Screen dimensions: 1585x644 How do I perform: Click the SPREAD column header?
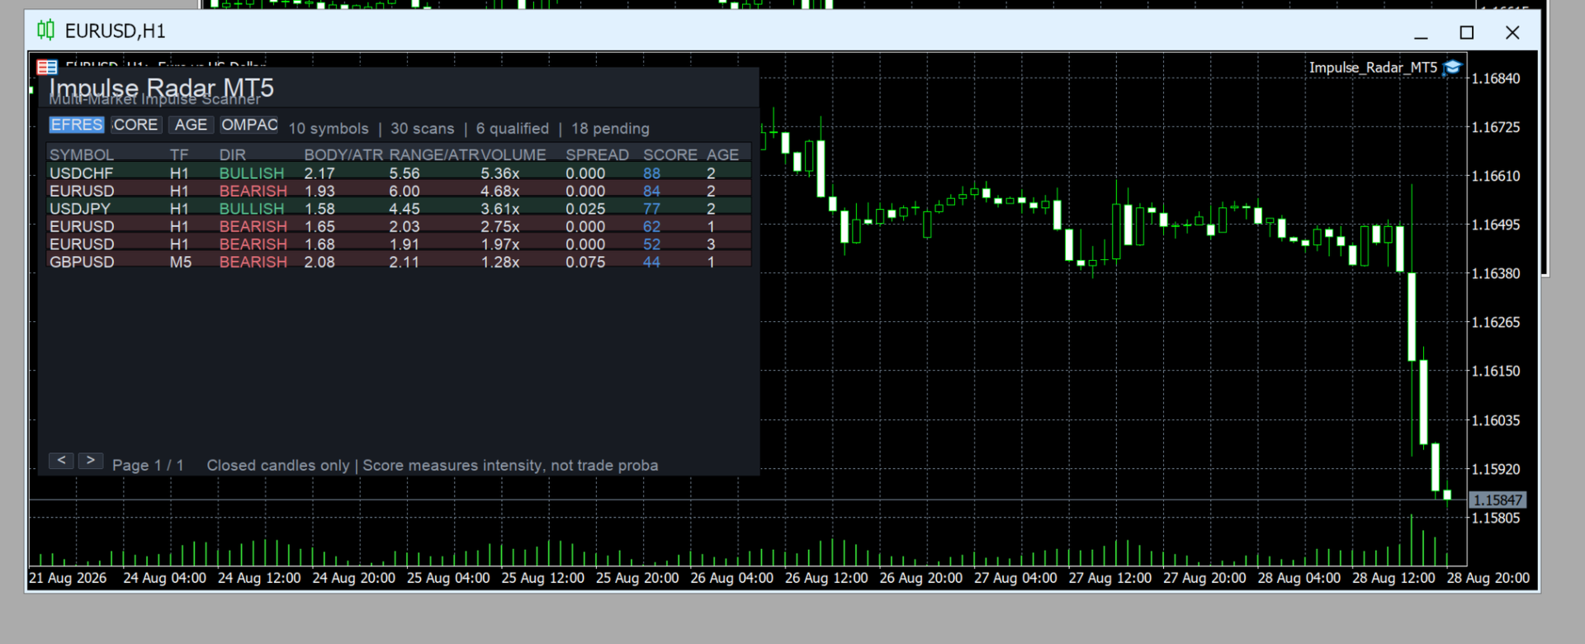[597, 154]
